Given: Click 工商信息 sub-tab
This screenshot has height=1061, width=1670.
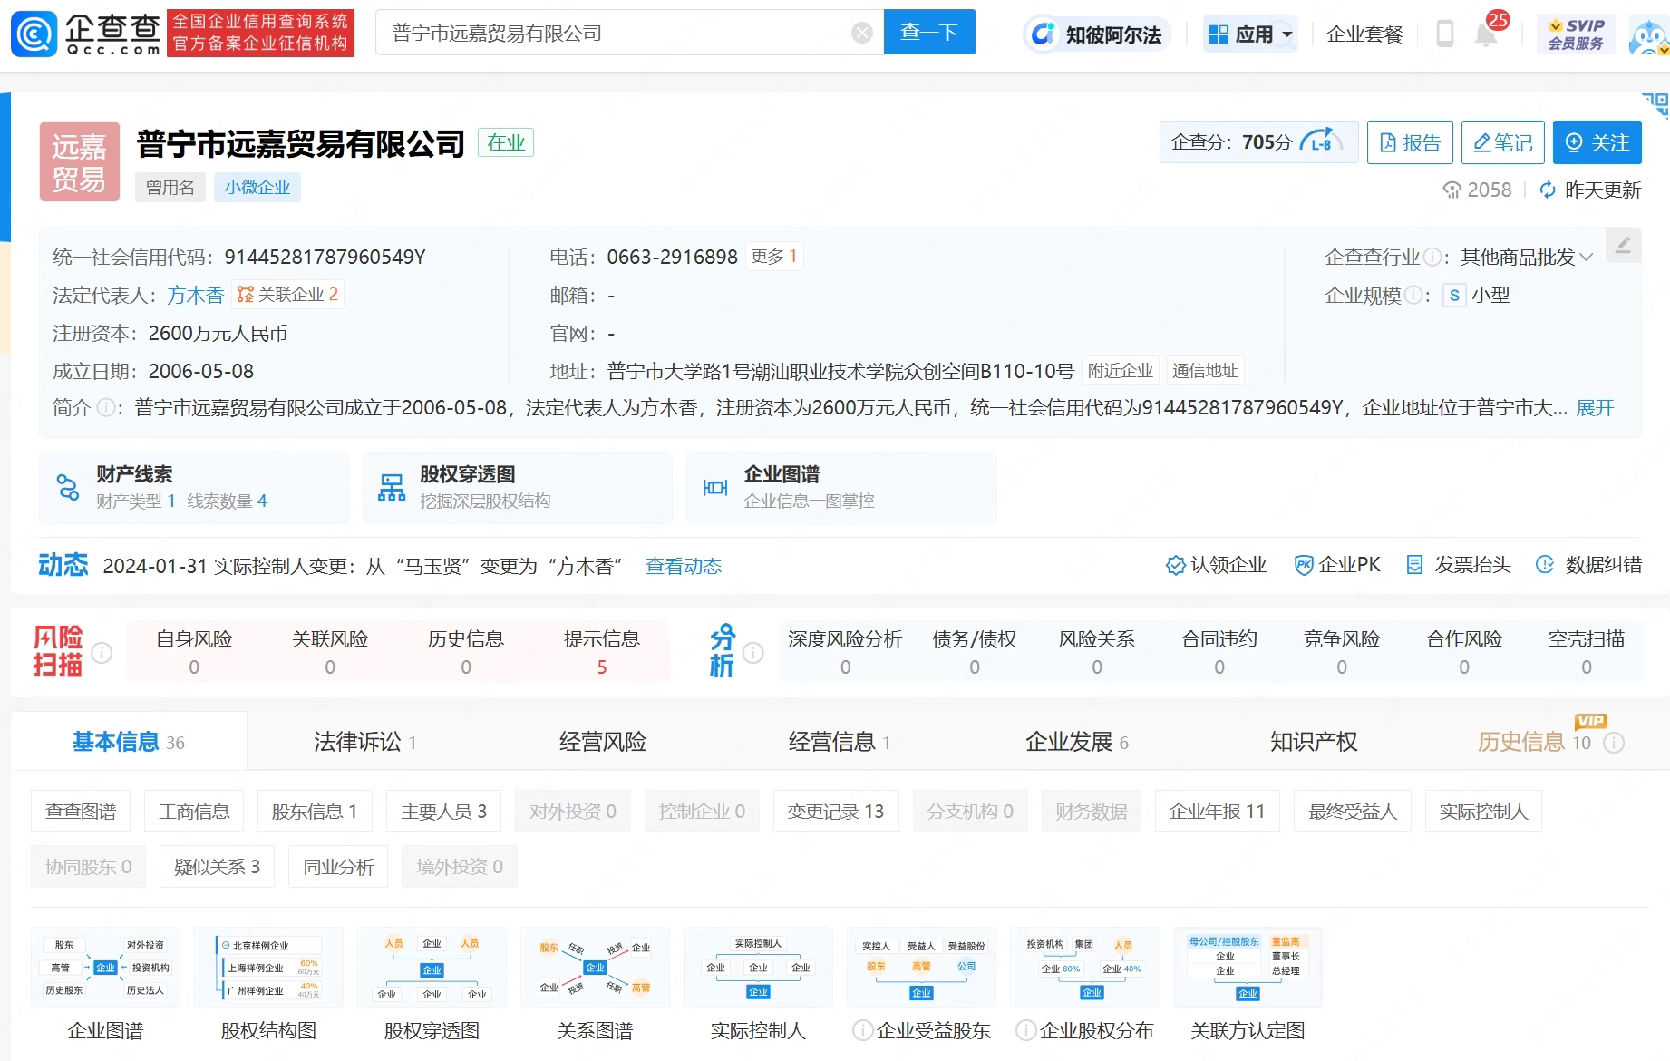Looking at the screenshot, I should tap(194, 812).
